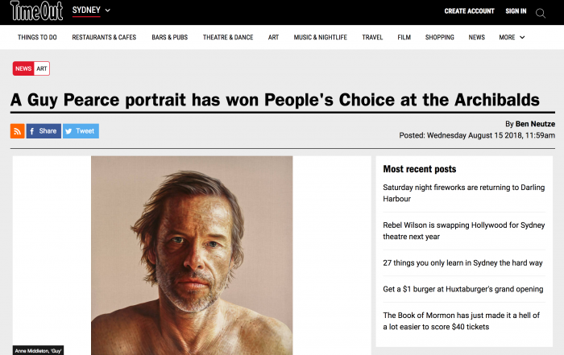Go to Restaurants & Cafes
This screenshot has height=355, width=564.
(x=105, y=37)
